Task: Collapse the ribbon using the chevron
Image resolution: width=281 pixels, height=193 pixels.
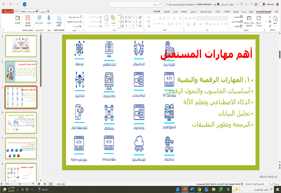Action: pyautogui.click(x=3, y=29)
